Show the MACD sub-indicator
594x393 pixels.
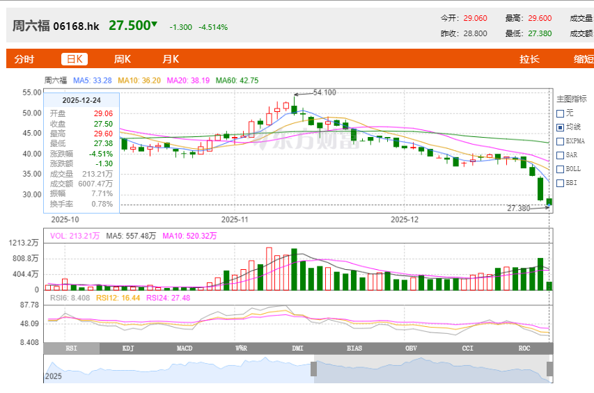click(x=185, y=348)
